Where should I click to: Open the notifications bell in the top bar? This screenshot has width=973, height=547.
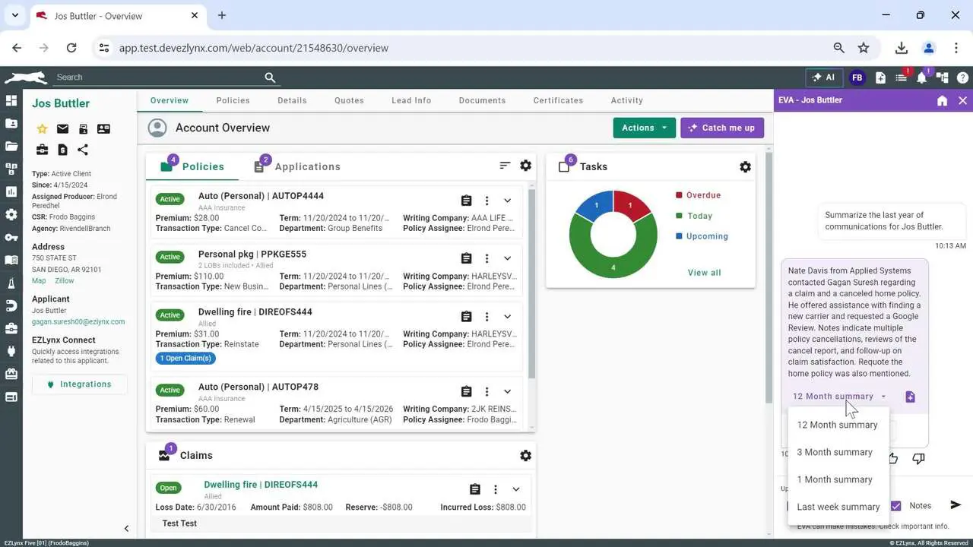[x=921, y=77]
